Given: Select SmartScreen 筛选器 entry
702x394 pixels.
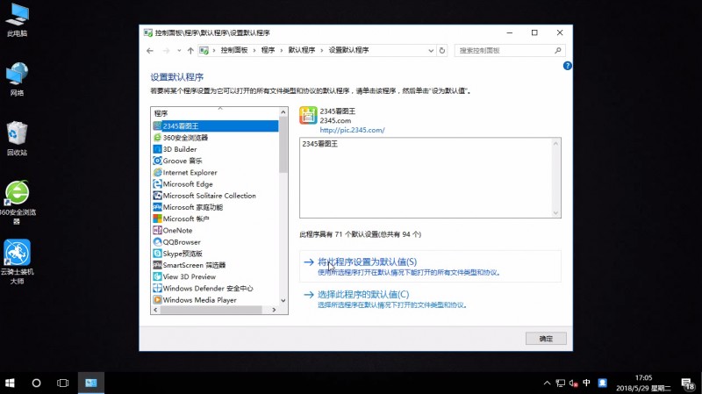Looking at the screenshot, I should pyautogui.click(x=215, y=265).
